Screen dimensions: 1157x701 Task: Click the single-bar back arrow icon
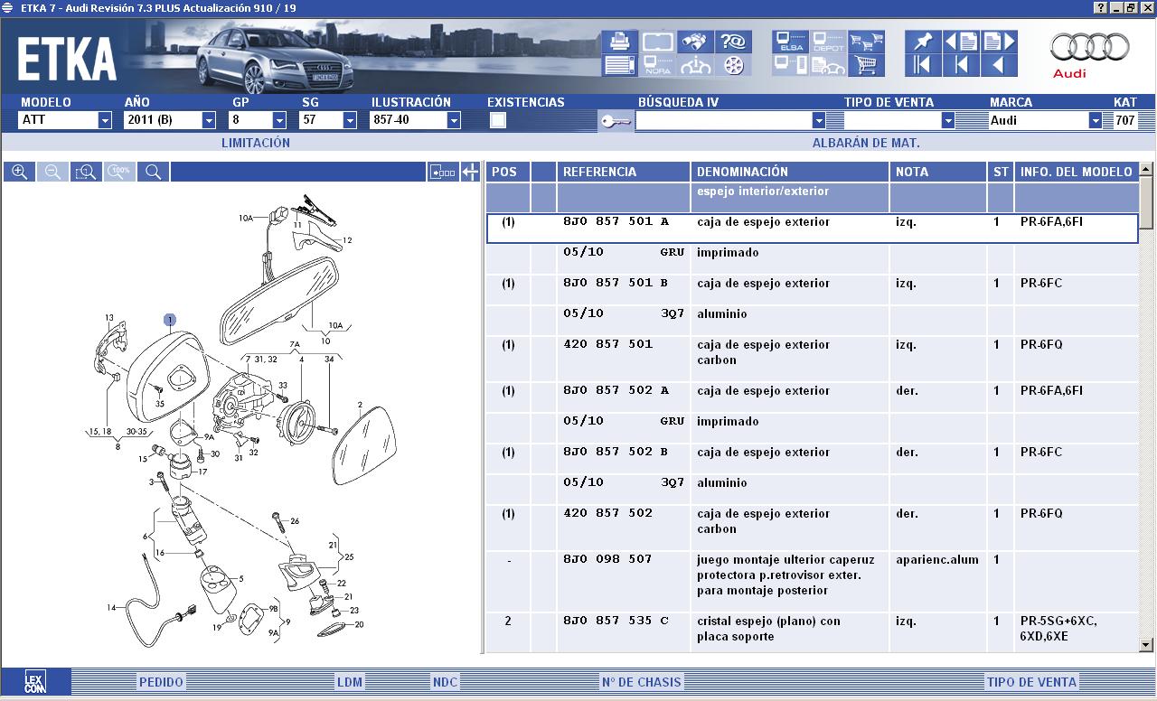pyautogui.click(x=961, y=65)
